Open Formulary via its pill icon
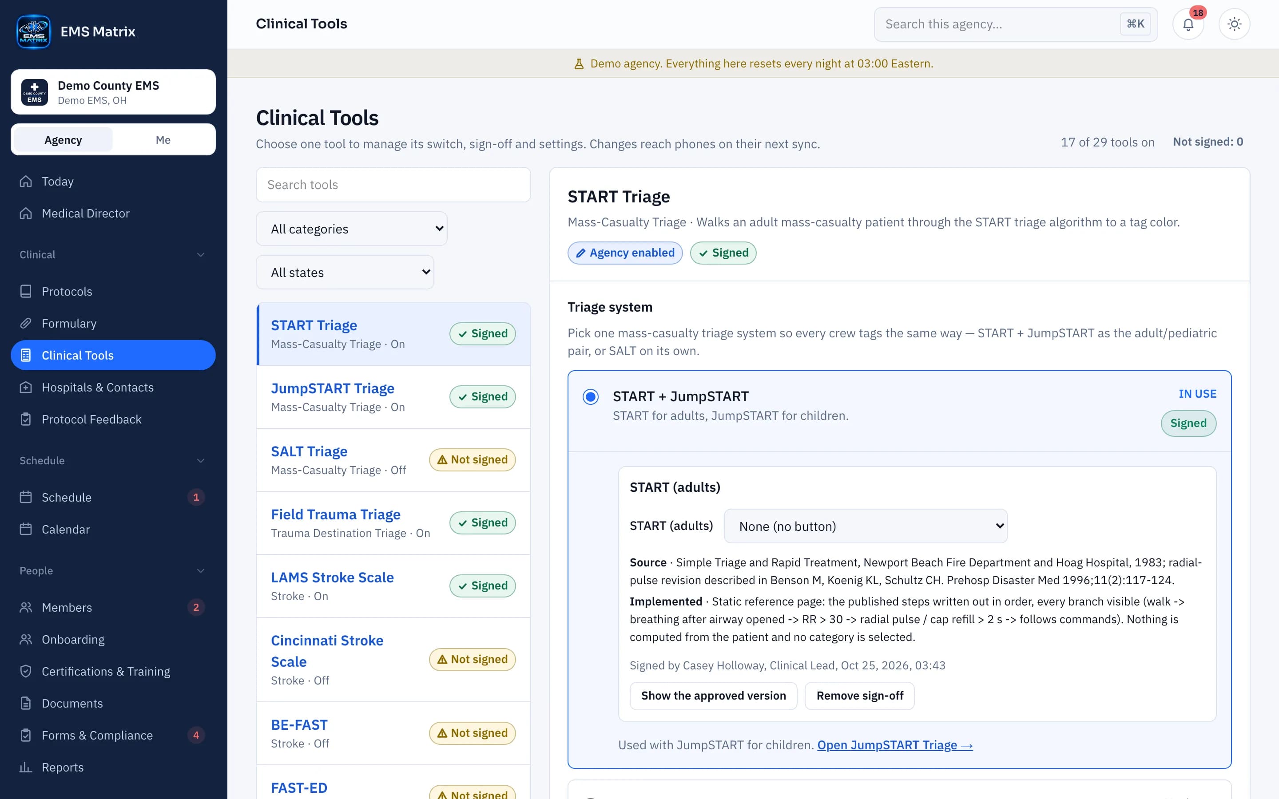Screen dimensions: 1279x799 [26, 323]
